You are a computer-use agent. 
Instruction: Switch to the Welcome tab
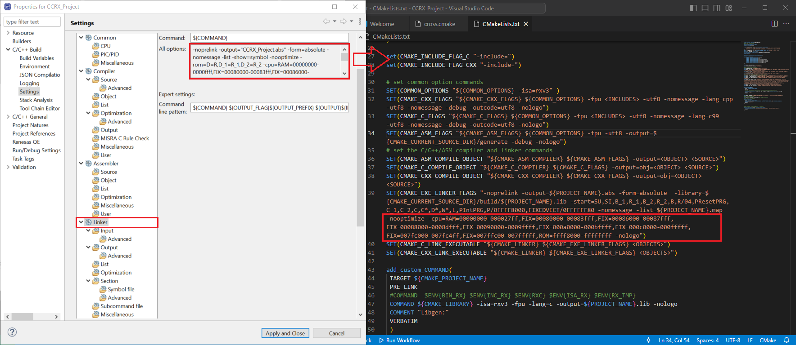click(382, 24)
